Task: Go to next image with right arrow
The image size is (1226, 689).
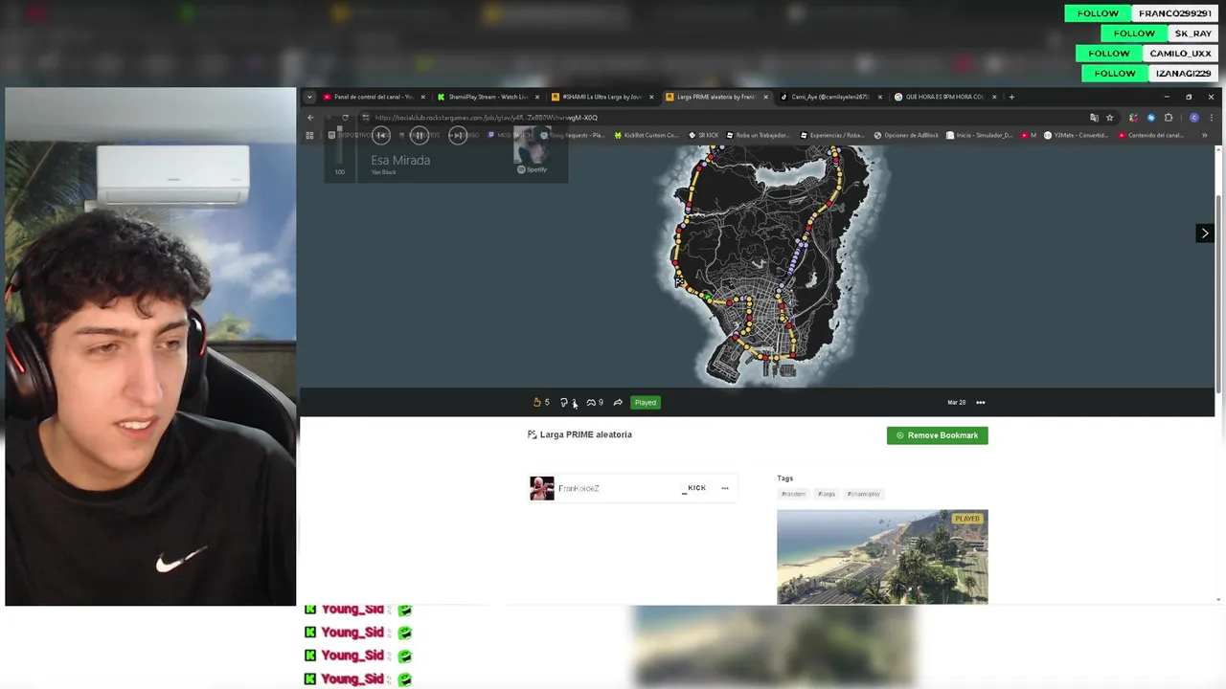Action: 1205,233
